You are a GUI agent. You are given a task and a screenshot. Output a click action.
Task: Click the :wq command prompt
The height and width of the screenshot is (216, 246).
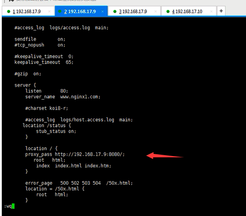click(x=9, y=206)
